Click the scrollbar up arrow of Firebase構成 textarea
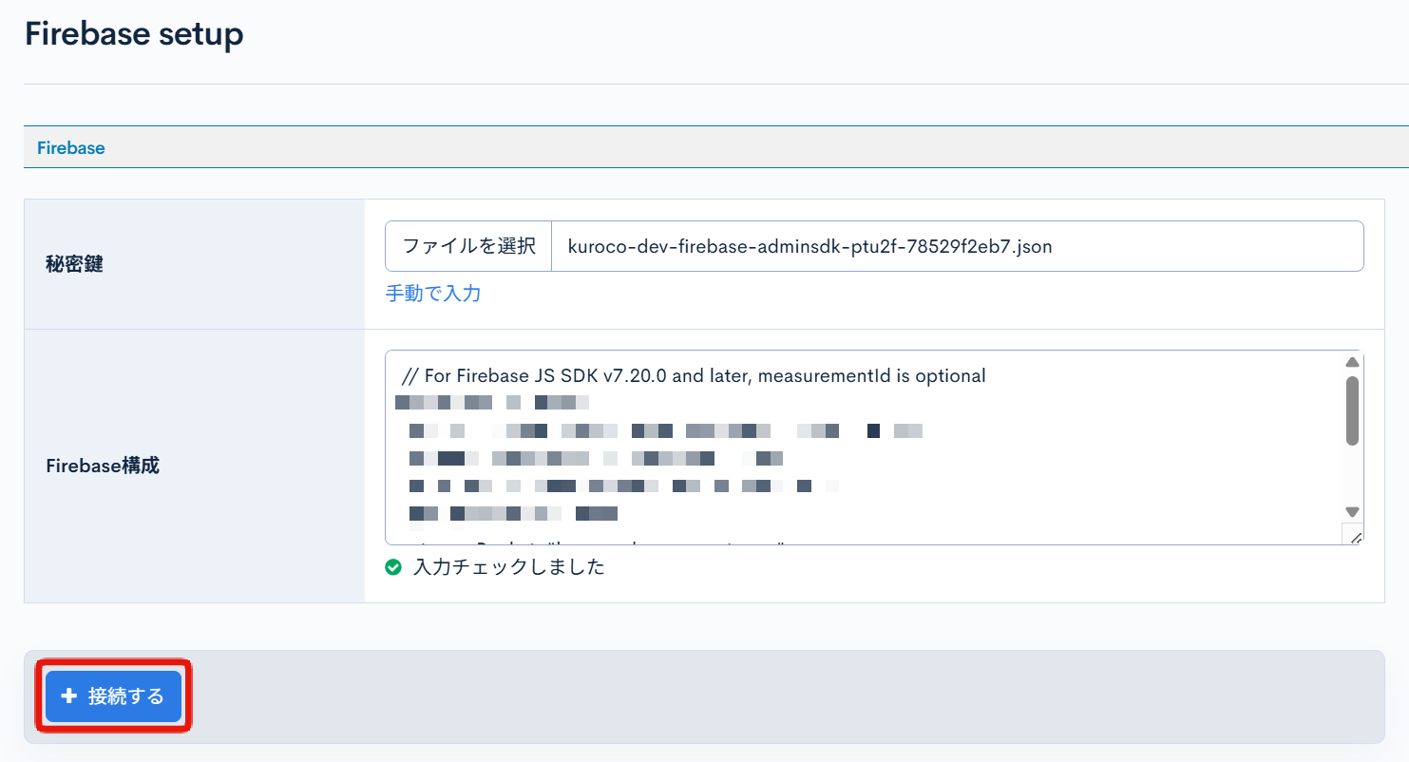 (x=1352, y=361)
